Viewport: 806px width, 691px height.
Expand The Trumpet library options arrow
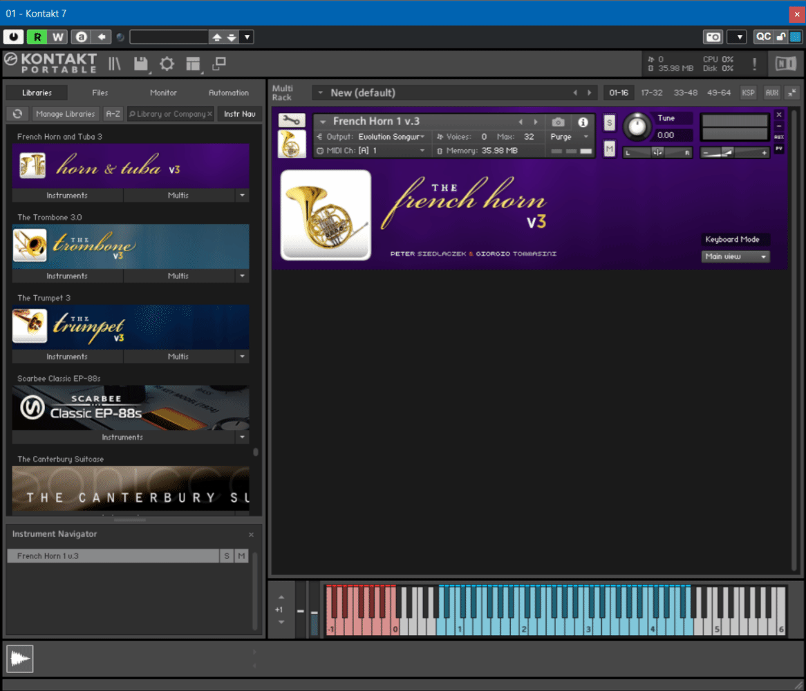242,357
